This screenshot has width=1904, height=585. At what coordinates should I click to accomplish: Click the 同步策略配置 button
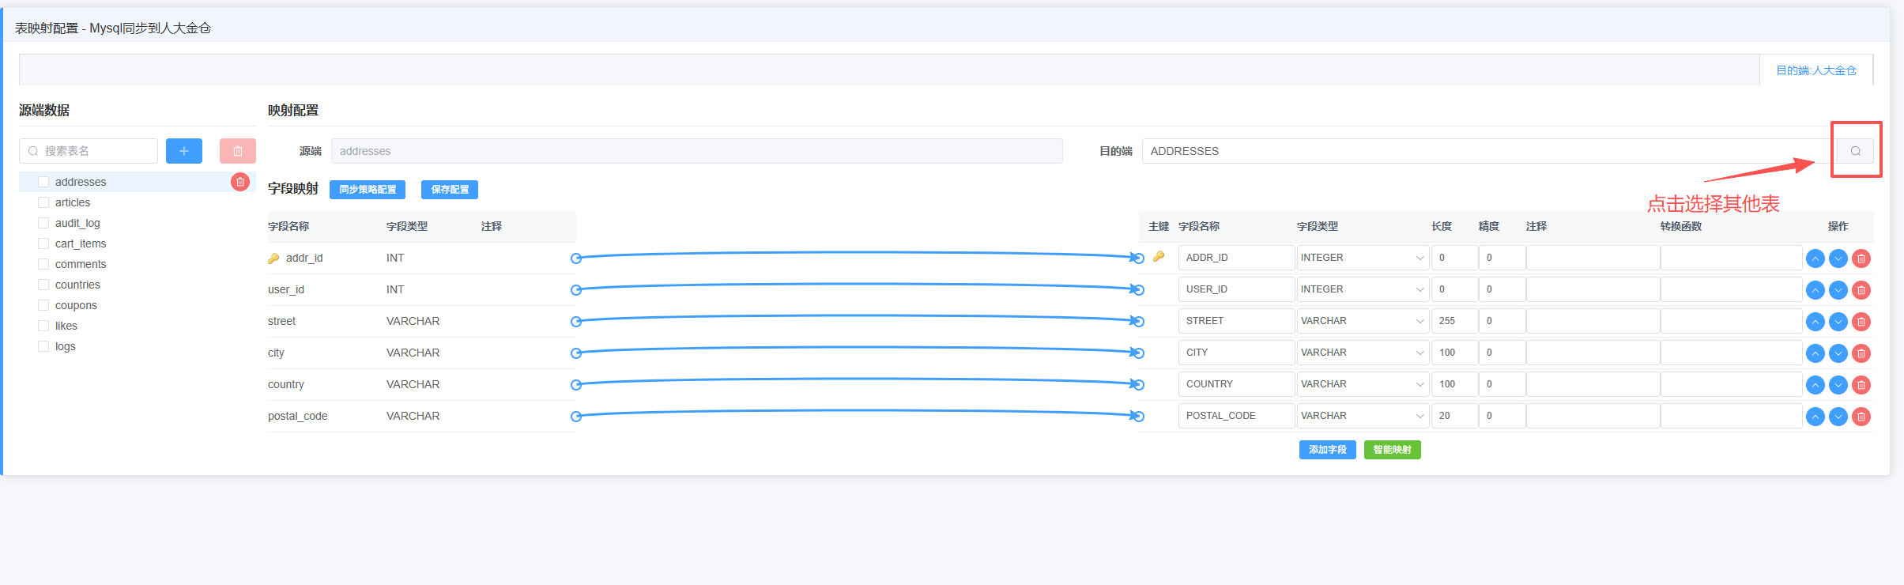click(368, 190)
